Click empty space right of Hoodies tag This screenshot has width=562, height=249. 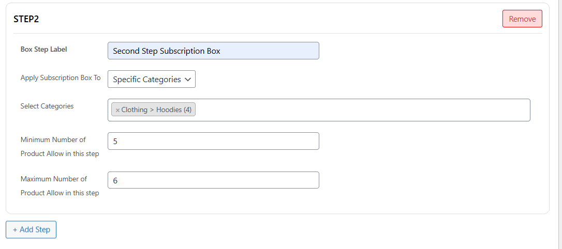[362, 110]
